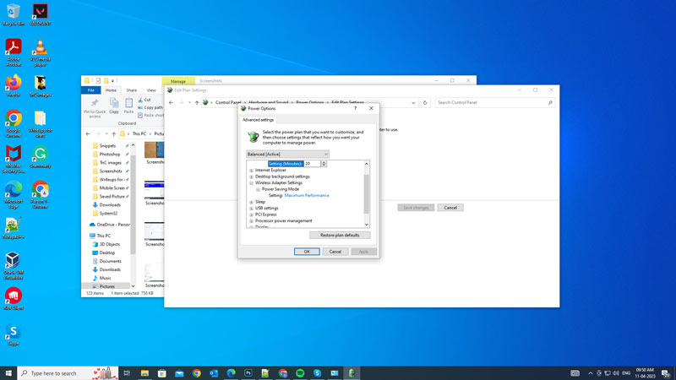The height and width of the screenshot is (380, 676).
Task: Open Skype desktop icon
Action: pyautogui.click(x=14, y=335)
